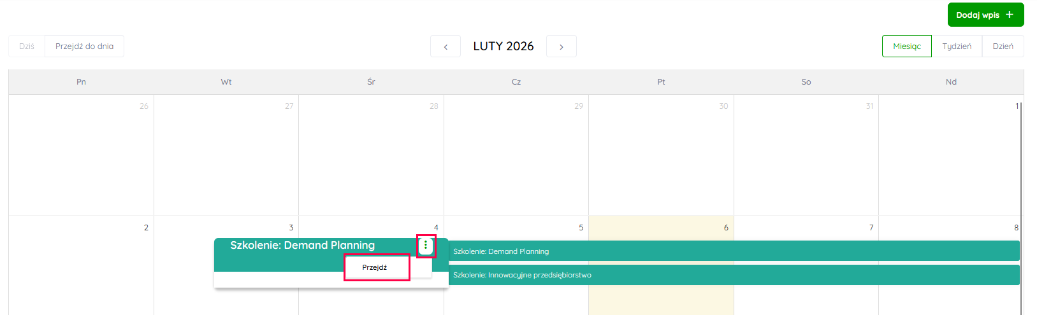
Task: Select the day 2 cell
Action: [x=81, y=267]
